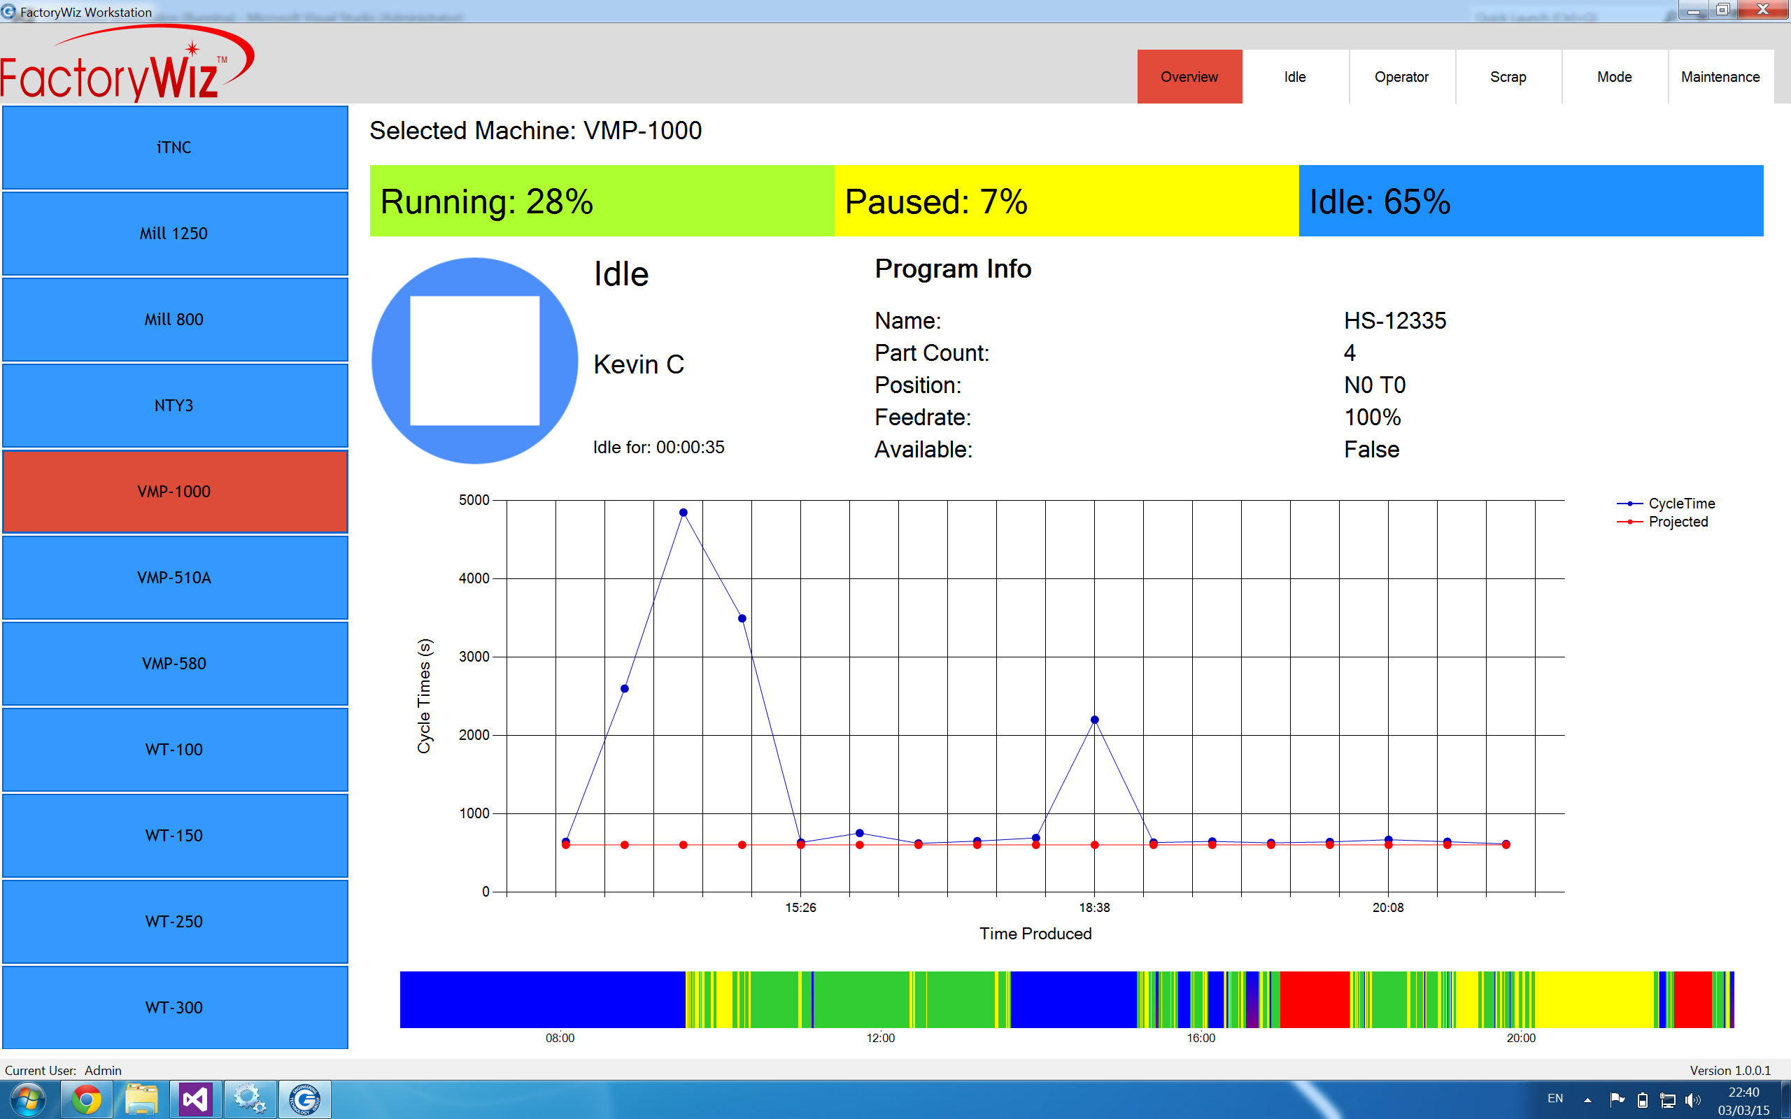Select the WT-300 machine
Viewport: 1791px width, 1119px height.
[175, 1007]
